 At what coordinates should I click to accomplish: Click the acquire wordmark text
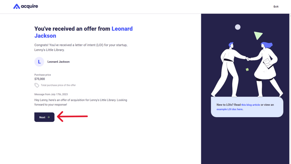29,6
